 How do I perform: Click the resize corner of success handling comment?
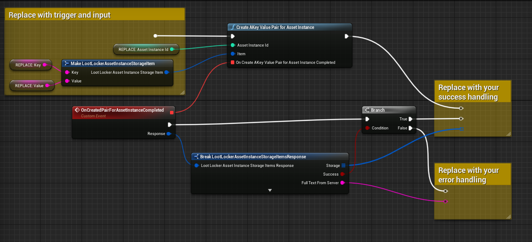[507, 134]
